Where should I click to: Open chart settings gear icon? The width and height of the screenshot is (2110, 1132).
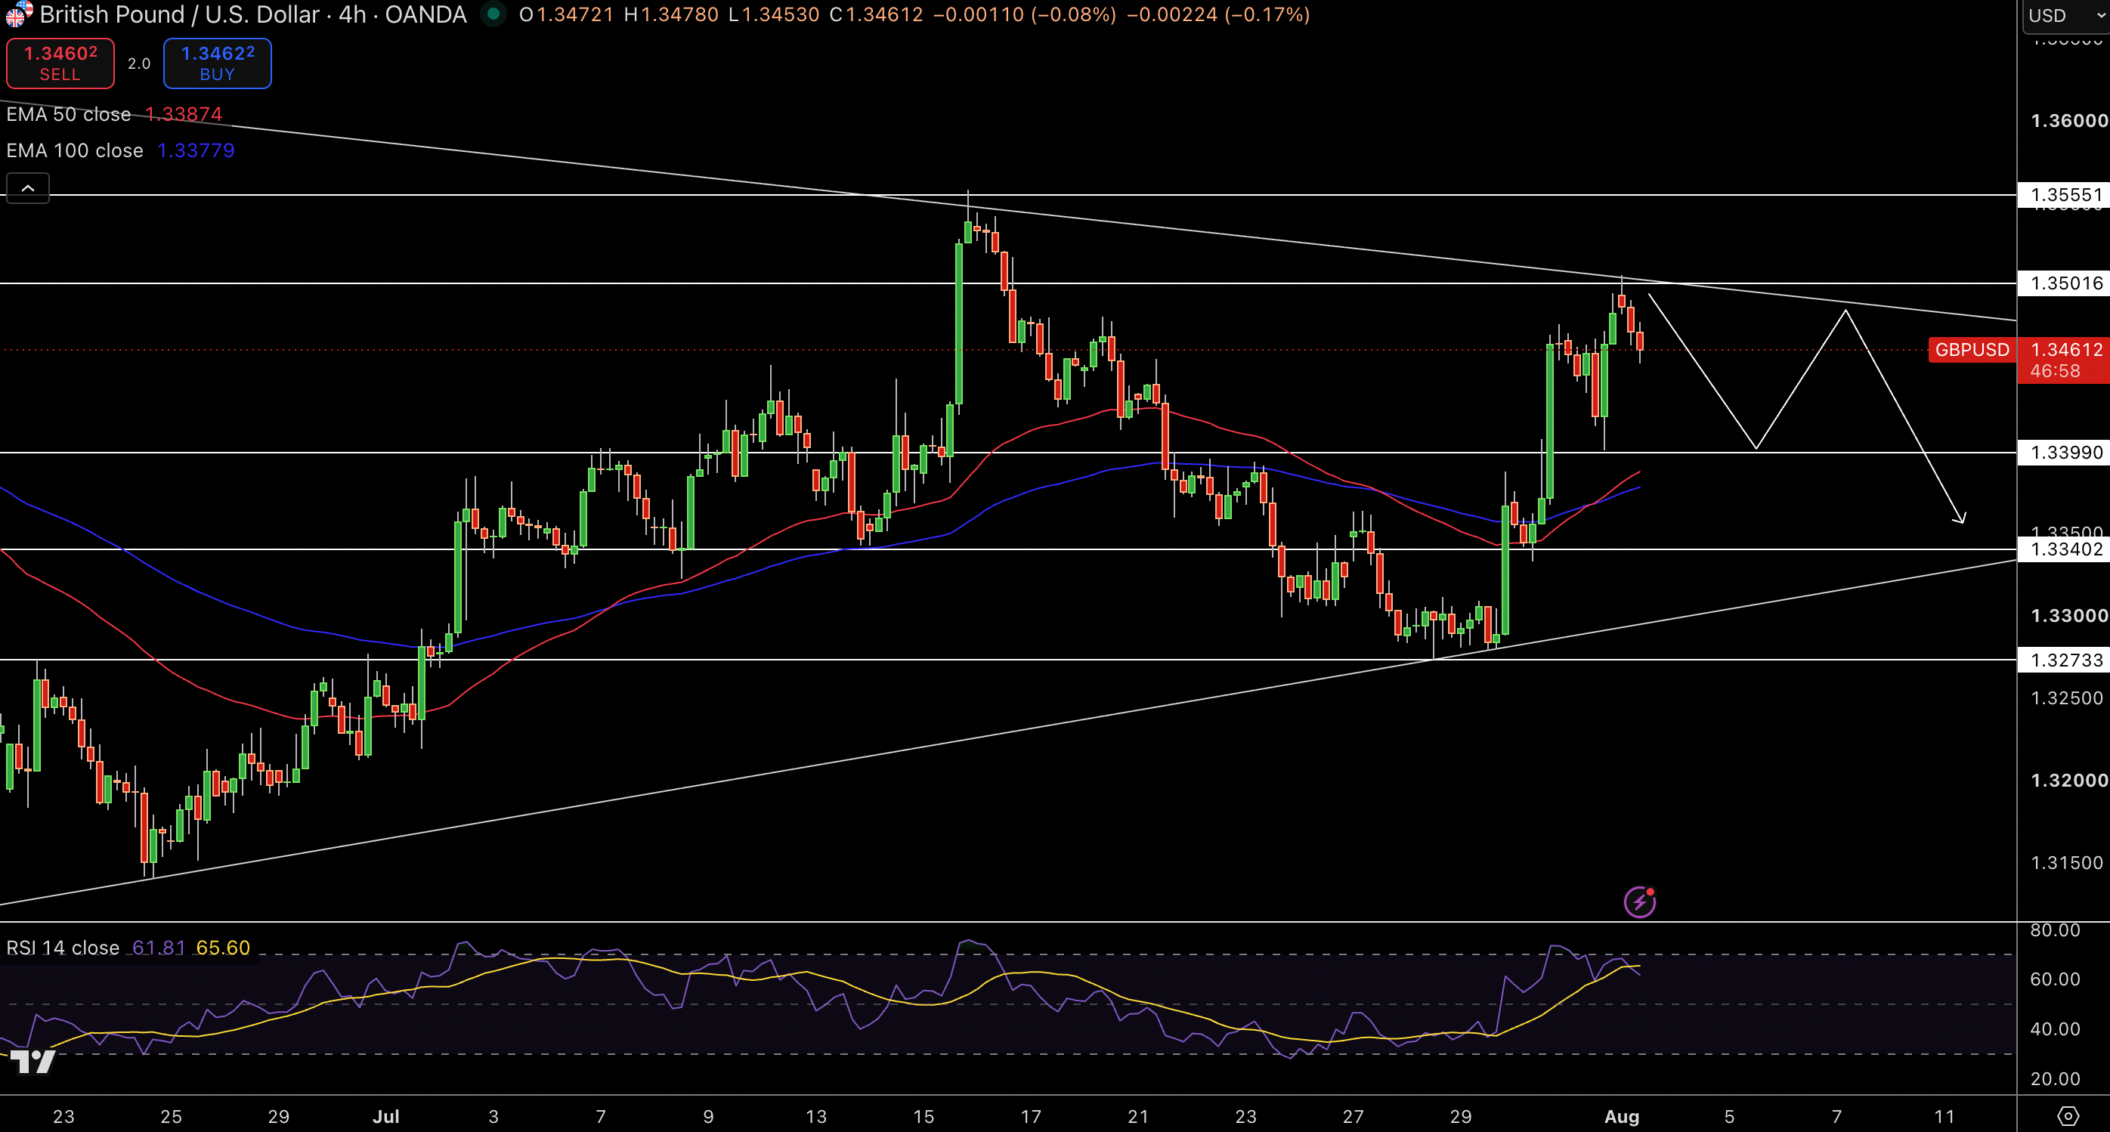[x=2068, y=1115]
